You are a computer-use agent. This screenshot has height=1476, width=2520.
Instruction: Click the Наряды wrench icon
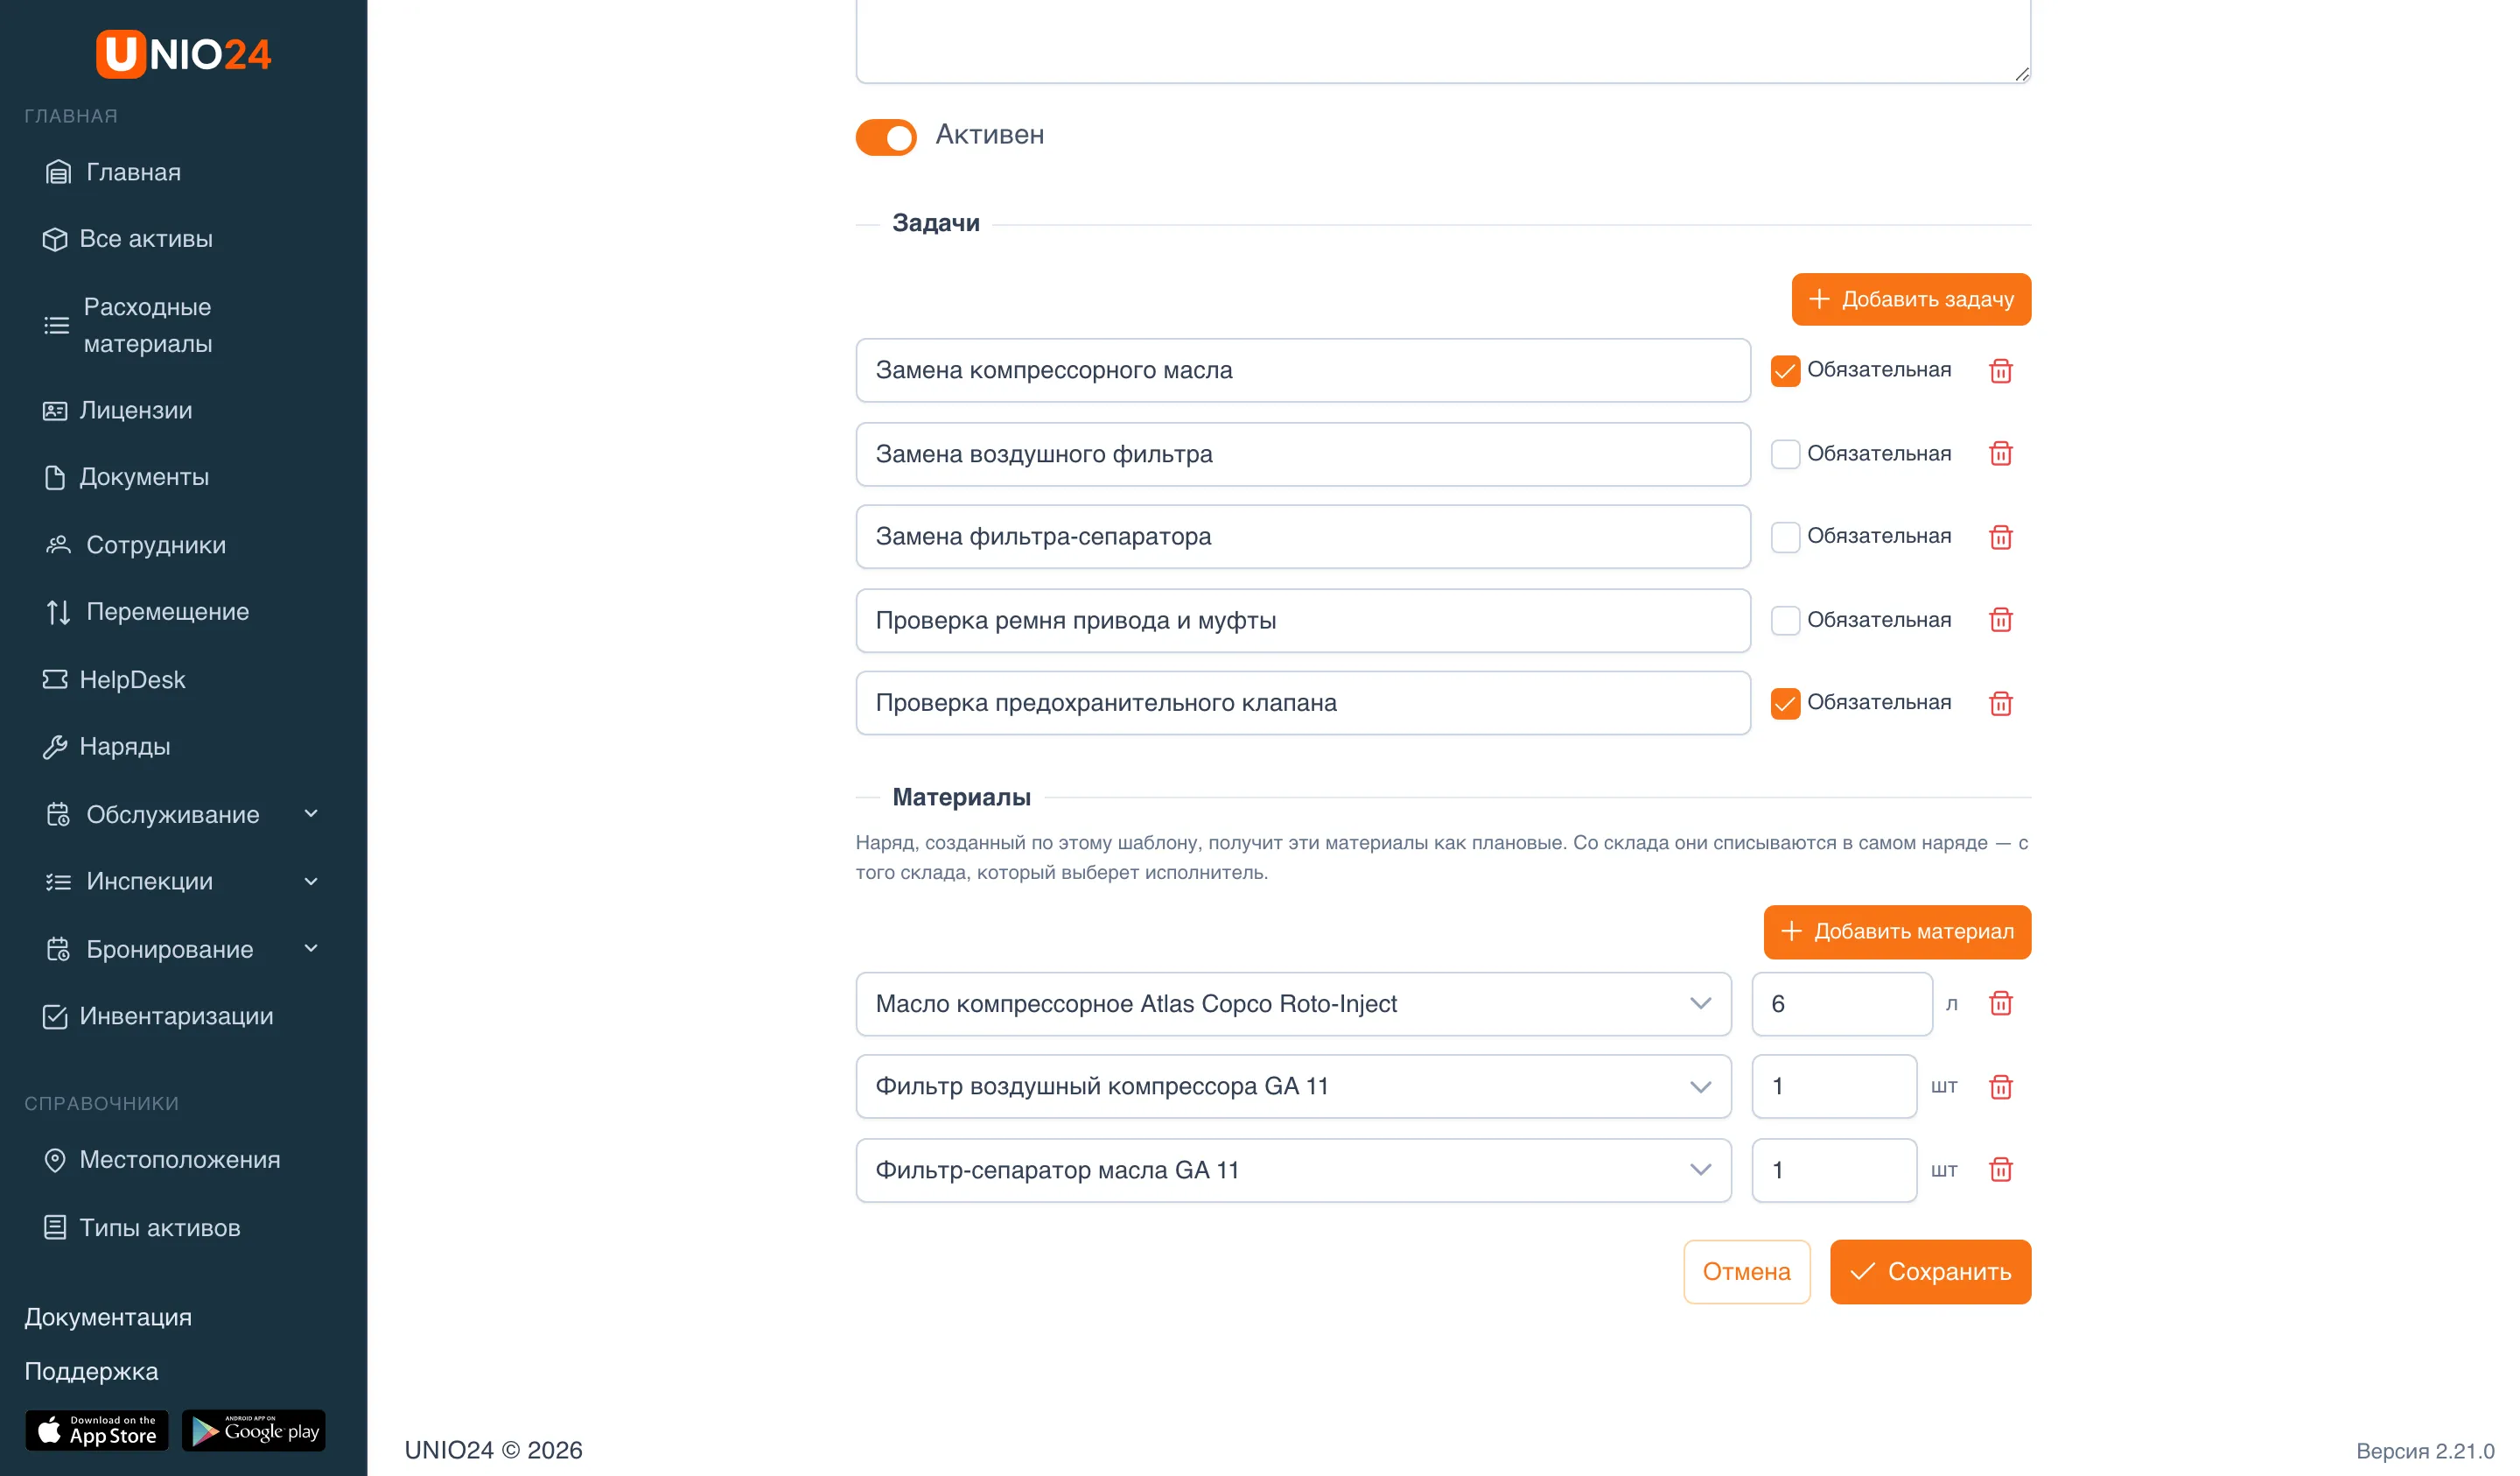[x=55, y=747]
